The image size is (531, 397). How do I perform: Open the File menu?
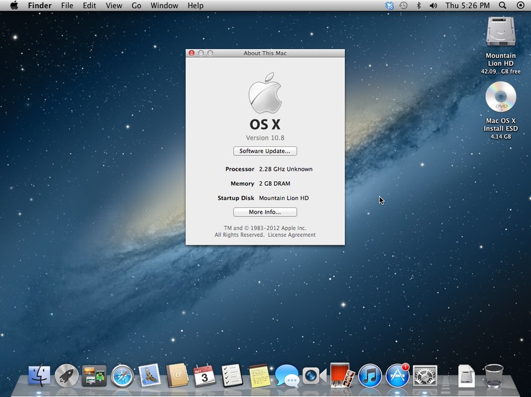[67, 6]
